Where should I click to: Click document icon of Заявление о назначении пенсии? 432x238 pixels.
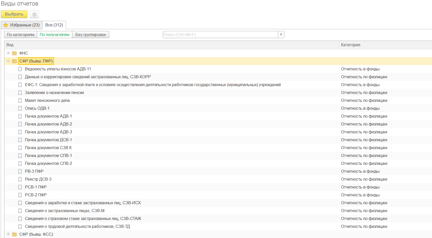click(x=20, y=92)
